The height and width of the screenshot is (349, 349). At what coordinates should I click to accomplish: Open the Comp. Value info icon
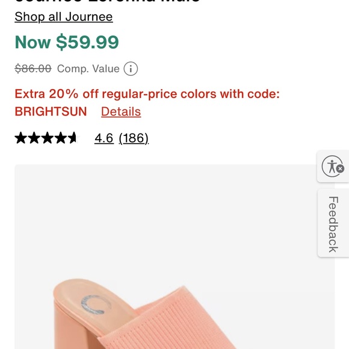131,69
